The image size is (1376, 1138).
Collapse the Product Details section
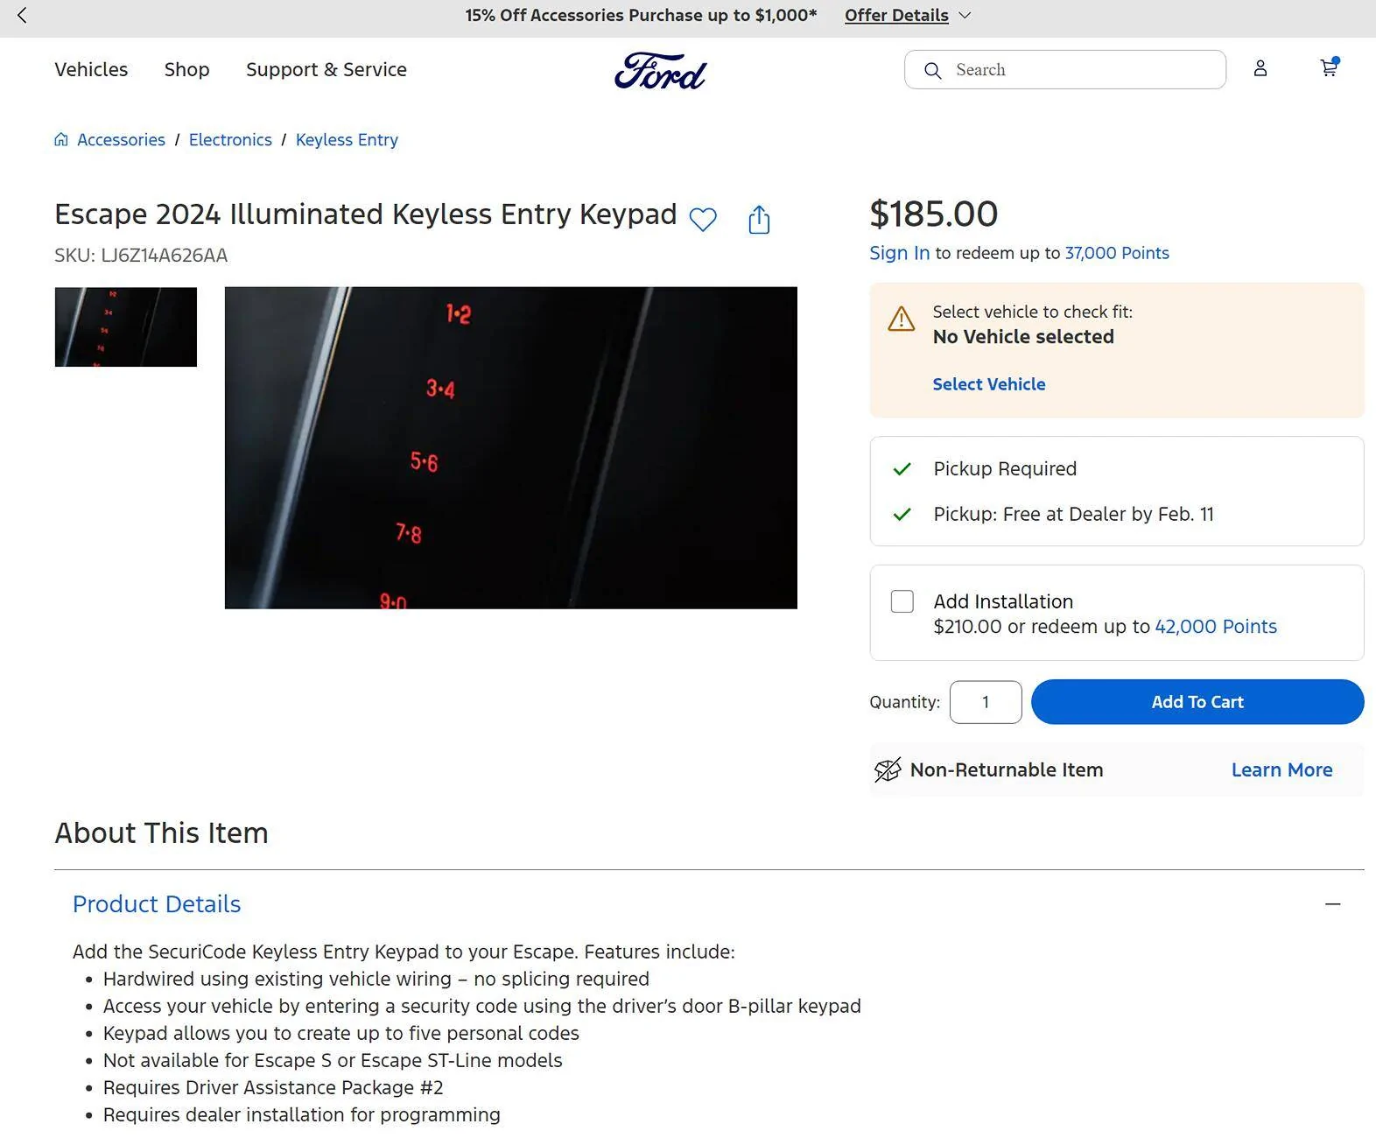click(x=1332, y=904)
